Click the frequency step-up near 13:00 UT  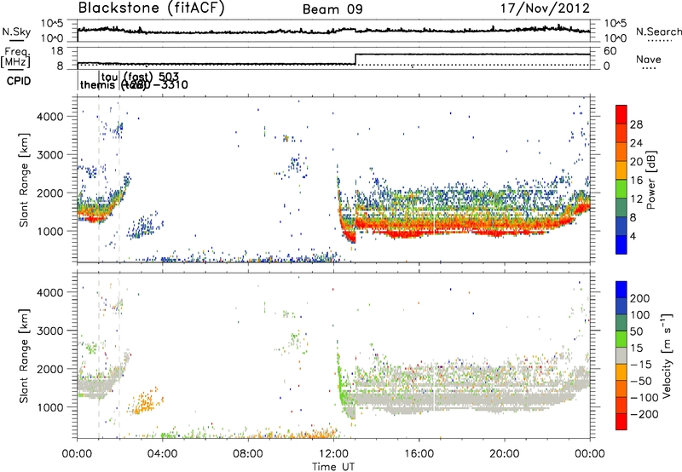(x=355, y=60)
